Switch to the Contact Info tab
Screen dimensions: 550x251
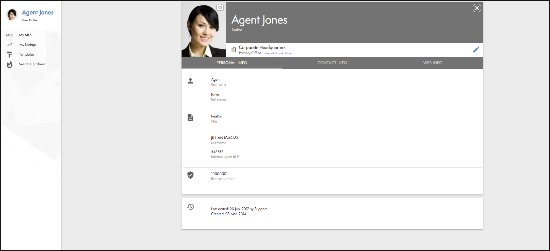coord(332,63)
